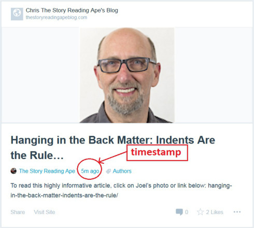The width and height of the screenshot is (254, 228).
Task: Open Chris The Story Reading Ape's Blog title
Action: tap(72, 10)
